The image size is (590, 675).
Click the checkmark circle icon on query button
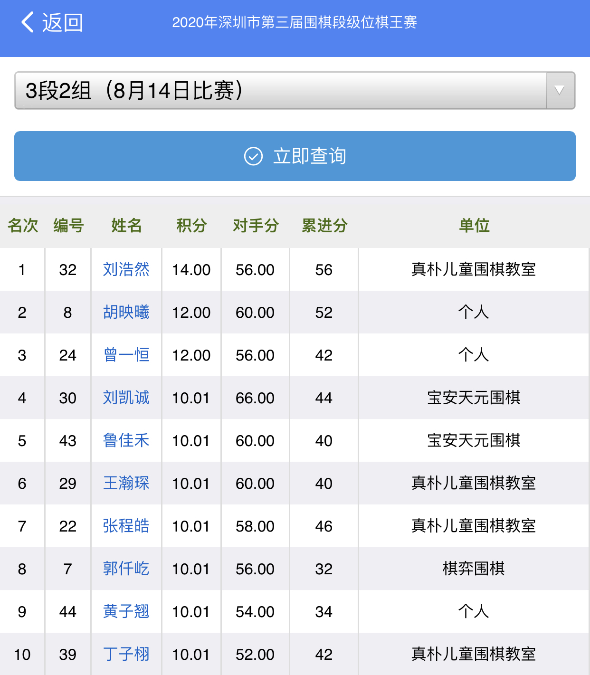[253, 156]
